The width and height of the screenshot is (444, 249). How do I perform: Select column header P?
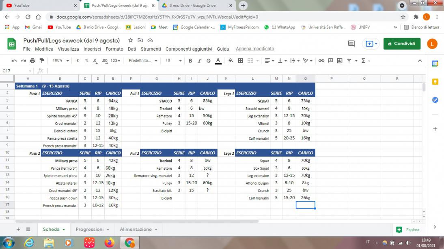331,79
